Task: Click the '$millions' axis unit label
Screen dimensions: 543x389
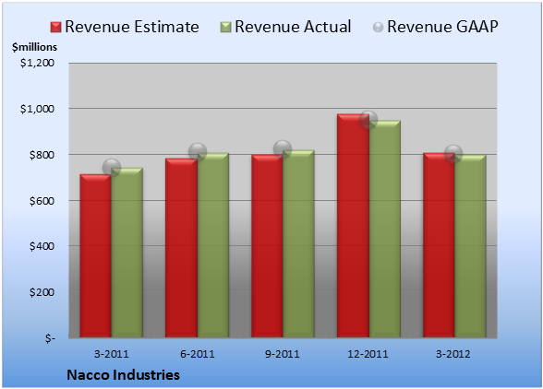Action: [x=34, y=47]
